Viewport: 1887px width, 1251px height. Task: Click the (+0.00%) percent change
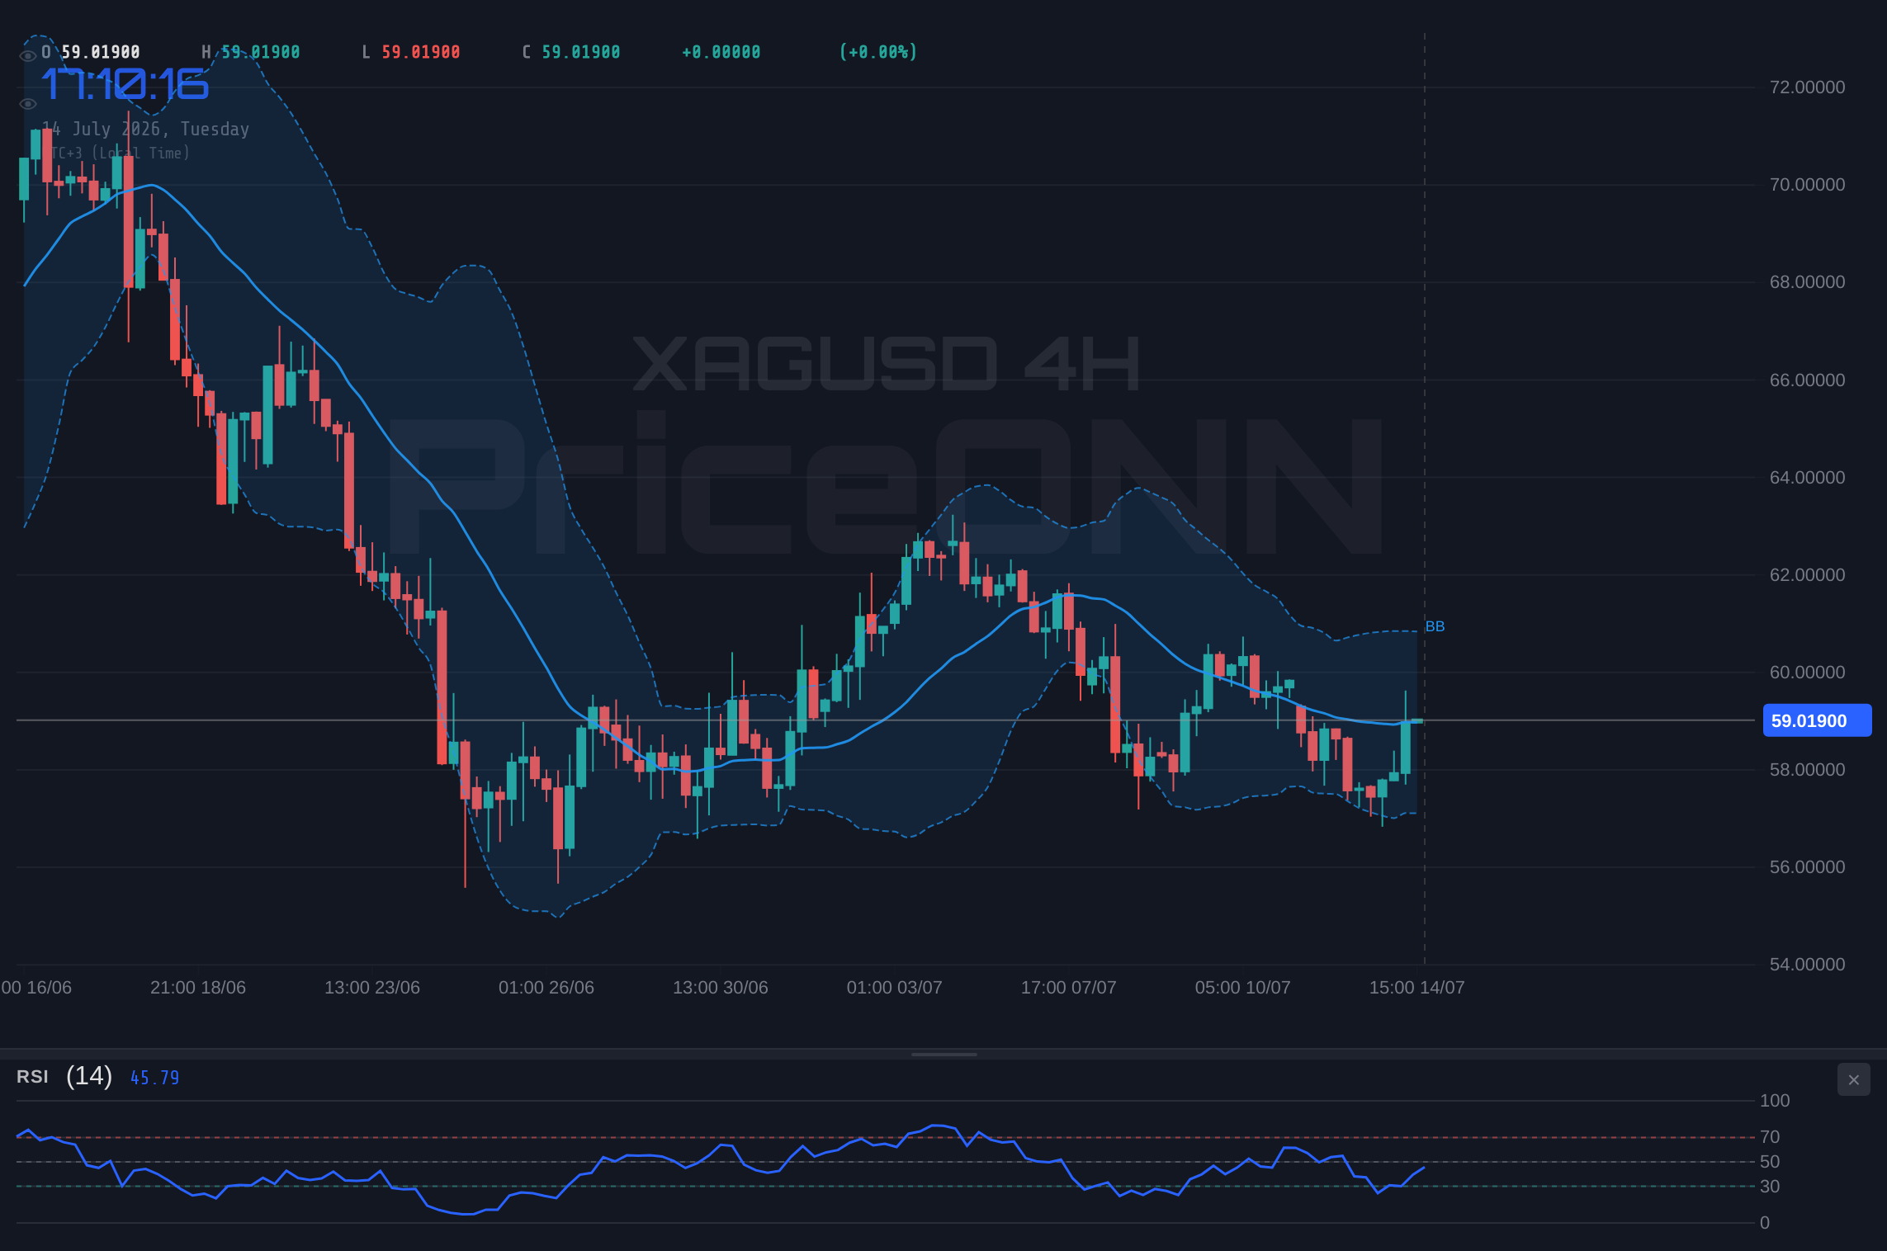(x=877, y=52)
